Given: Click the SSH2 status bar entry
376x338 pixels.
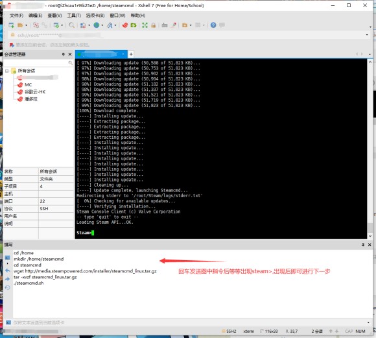Looking at the screenshot, I should (x=229, y=332).
